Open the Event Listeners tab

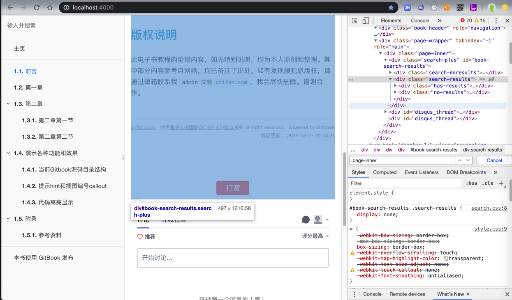[422, 172]
